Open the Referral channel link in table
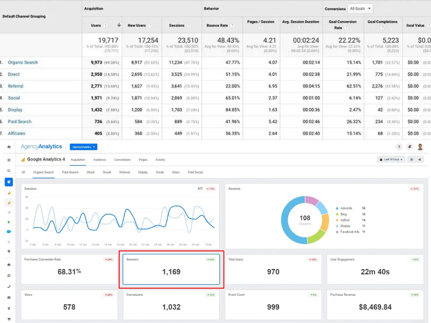431x323 pixels. pos(16,86)
